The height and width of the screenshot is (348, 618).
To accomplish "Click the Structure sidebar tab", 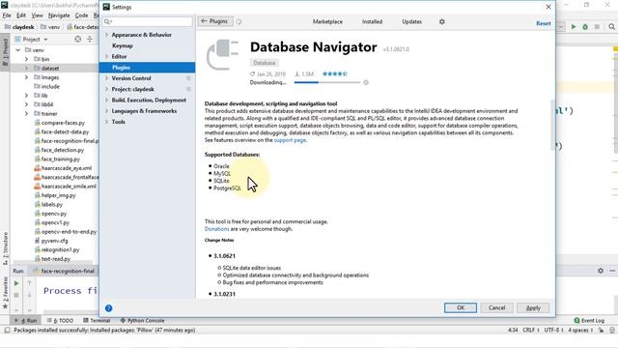I will 5,248.
